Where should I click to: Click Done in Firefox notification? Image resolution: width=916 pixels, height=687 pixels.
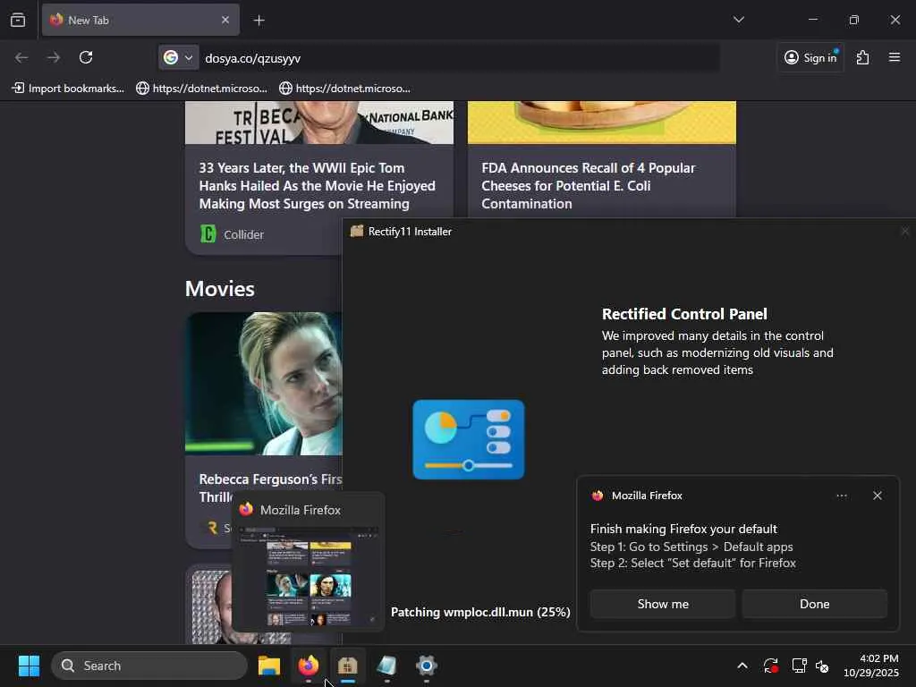click(x=814, y=604)
